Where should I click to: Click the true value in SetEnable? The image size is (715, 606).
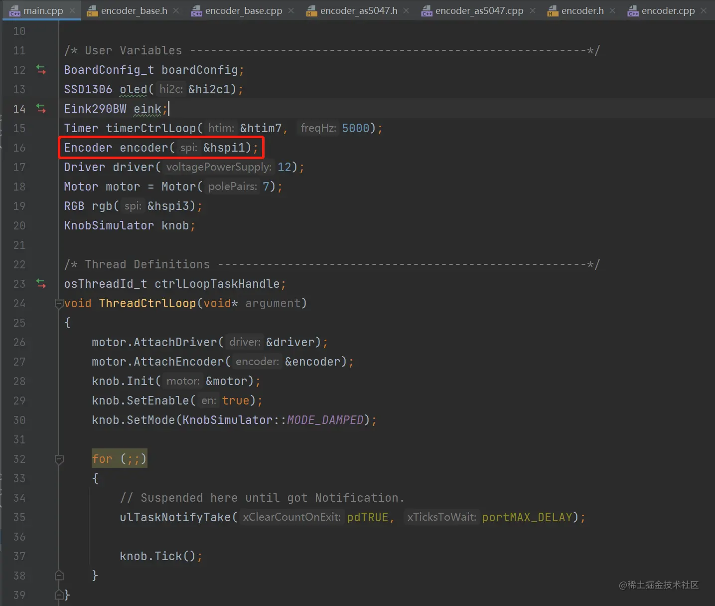tap(236, 401)
